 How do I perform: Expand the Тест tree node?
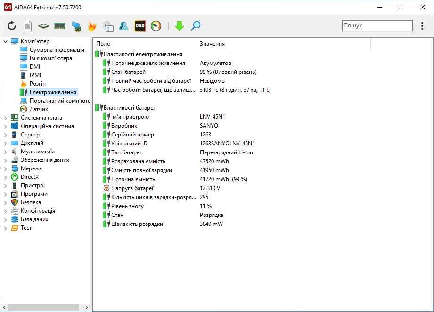click(x=5, y=228)
